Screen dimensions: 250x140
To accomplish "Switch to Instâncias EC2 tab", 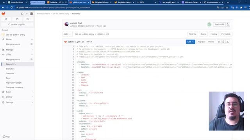I will click(57, 2).
